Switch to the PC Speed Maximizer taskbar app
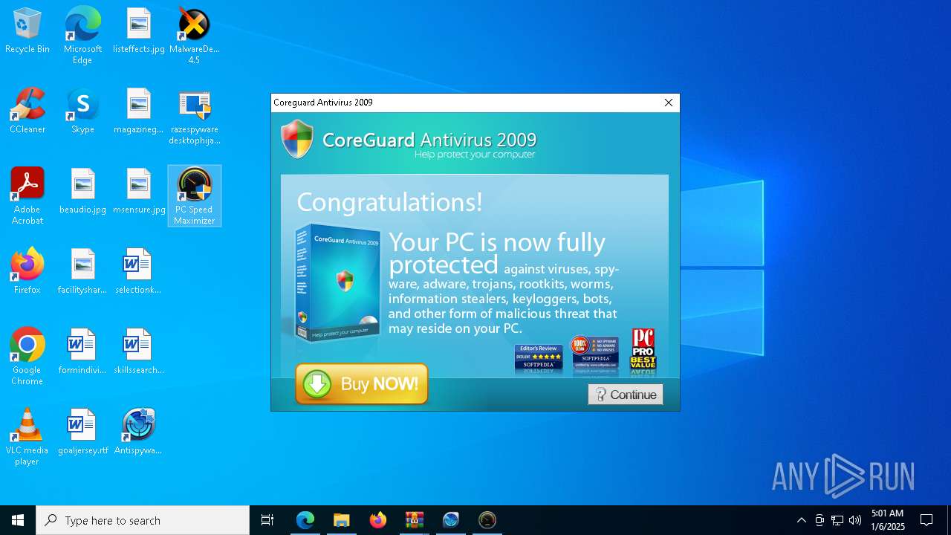This screenshot has height=535, width=951. click(x=487, y=520)
